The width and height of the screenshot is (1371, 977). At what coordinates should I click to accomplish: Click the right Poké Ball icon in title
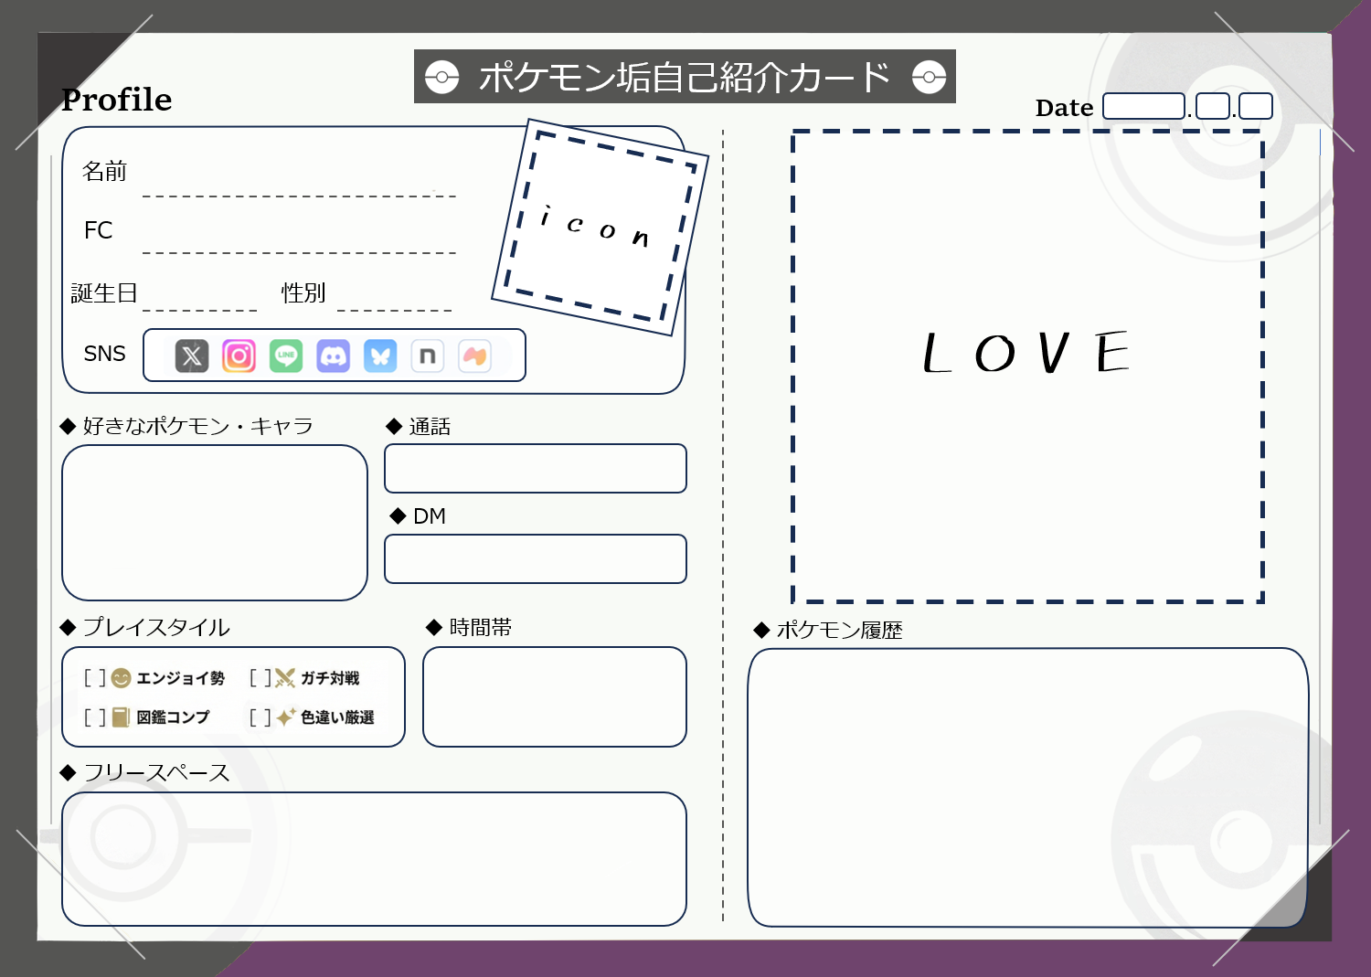(x=930, y=77)
